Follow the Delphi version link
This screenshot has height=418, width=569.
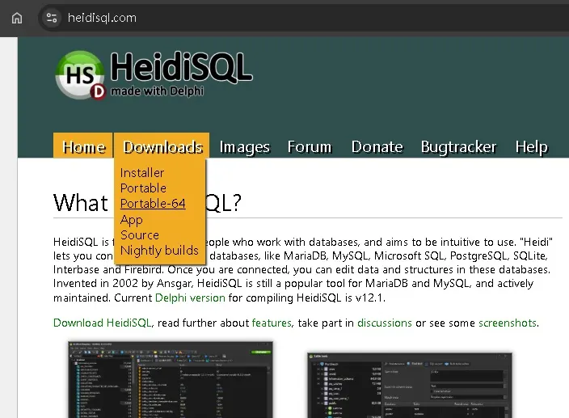(190, 298)
